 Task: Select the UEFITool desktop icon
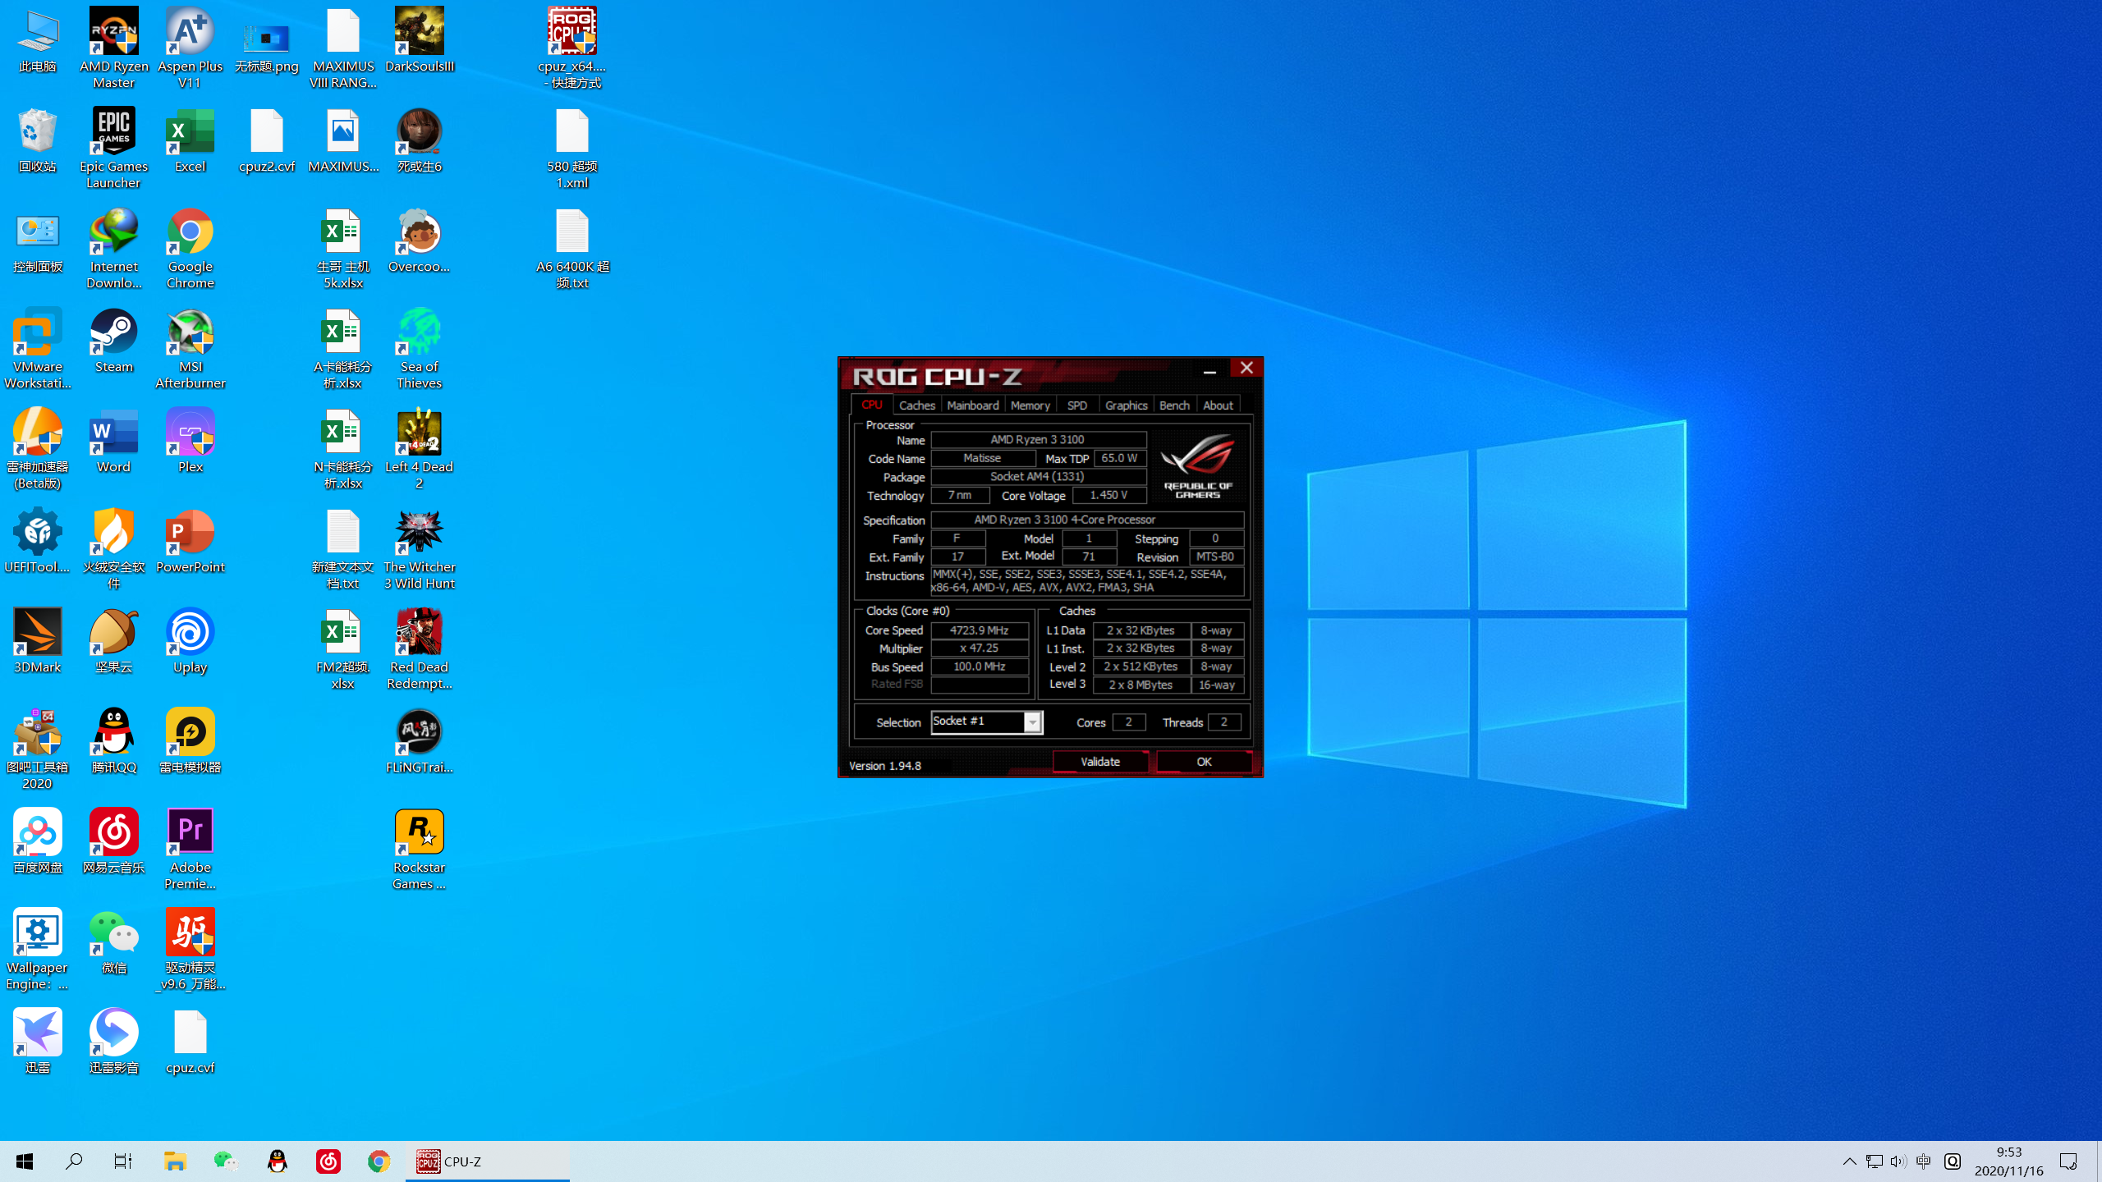[x=38, y=540]
